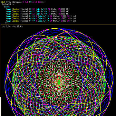Click the center of the polar plot
This screenshot has height=116, width=116.
pyautogui.click(x=59, y=82)
